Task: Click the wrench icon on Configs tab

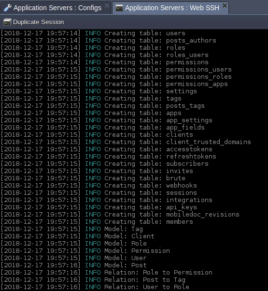Action: pos(8,8)
